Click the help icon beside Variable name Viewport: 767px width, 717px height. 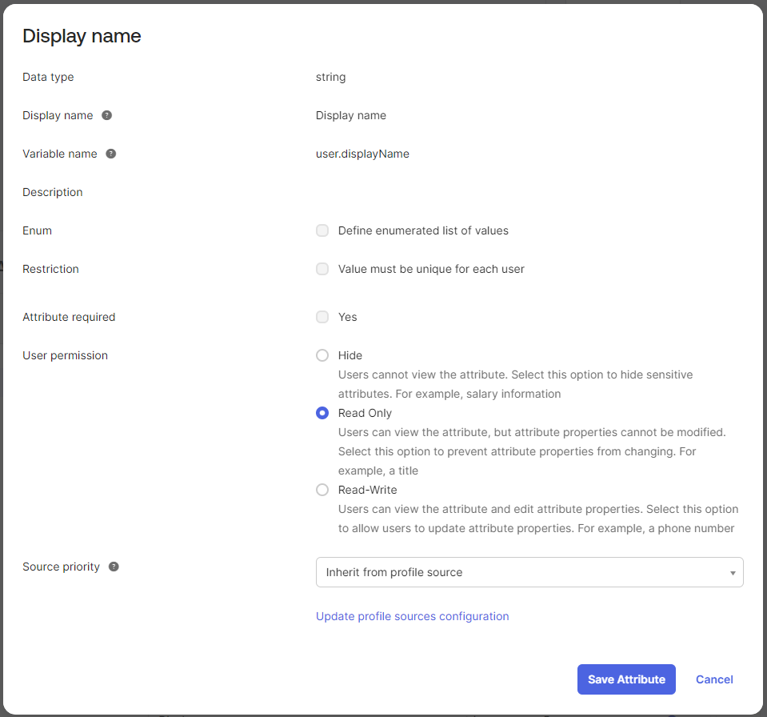click(x=111, y=154)
